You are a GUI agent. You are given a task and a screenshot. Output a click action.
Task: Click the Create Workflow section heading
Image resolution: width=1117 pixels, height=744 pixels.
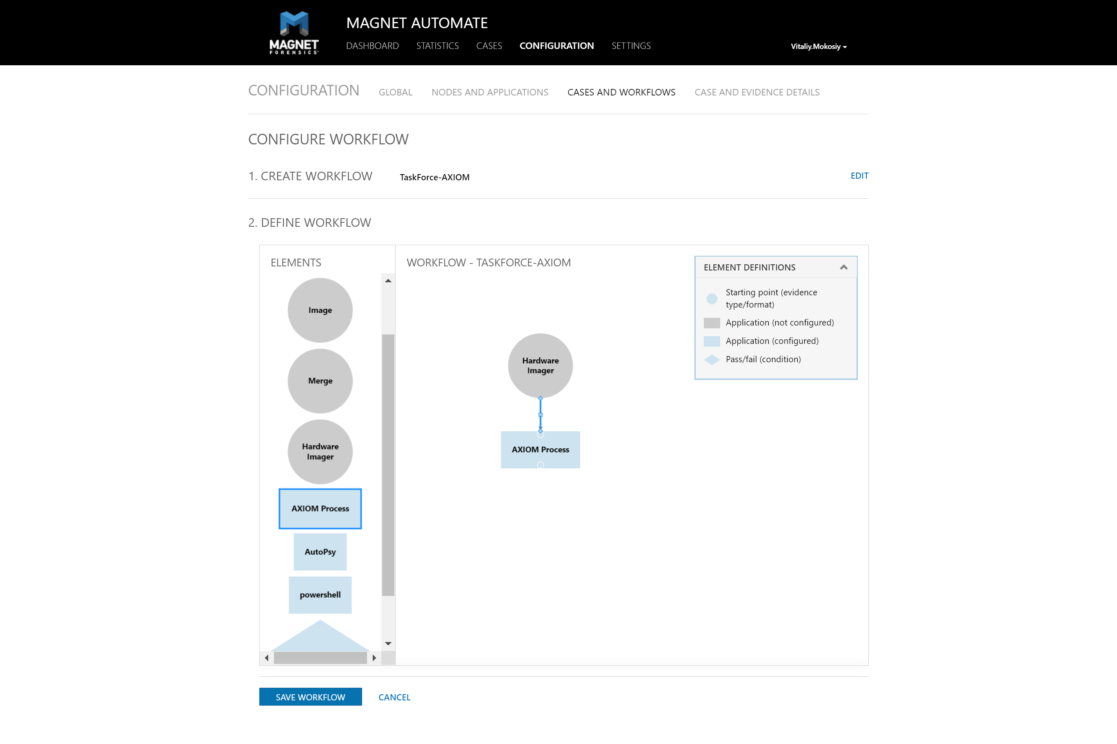tap(310, 176)
